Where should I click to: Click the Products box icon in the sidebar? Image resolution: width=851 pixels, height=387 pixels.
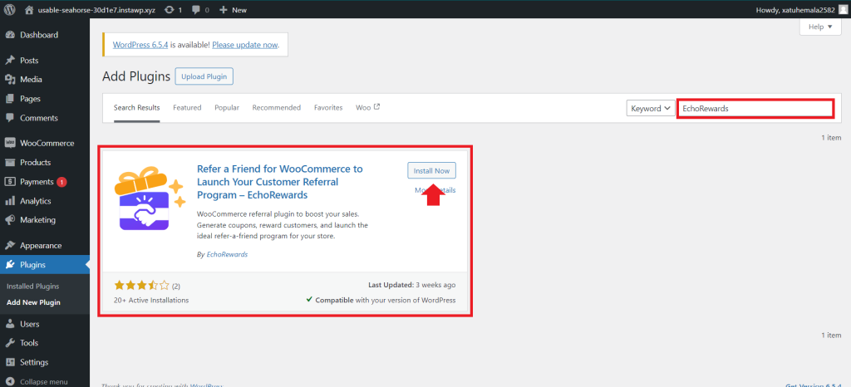10,162
